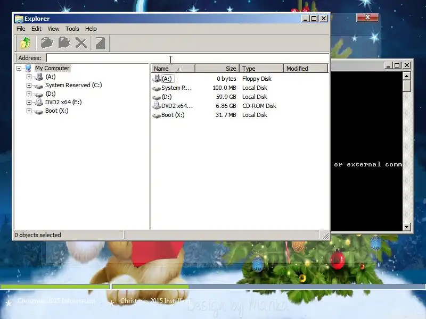
Task: Expand the System Reserved (C:) node
Action: [29, 85]
